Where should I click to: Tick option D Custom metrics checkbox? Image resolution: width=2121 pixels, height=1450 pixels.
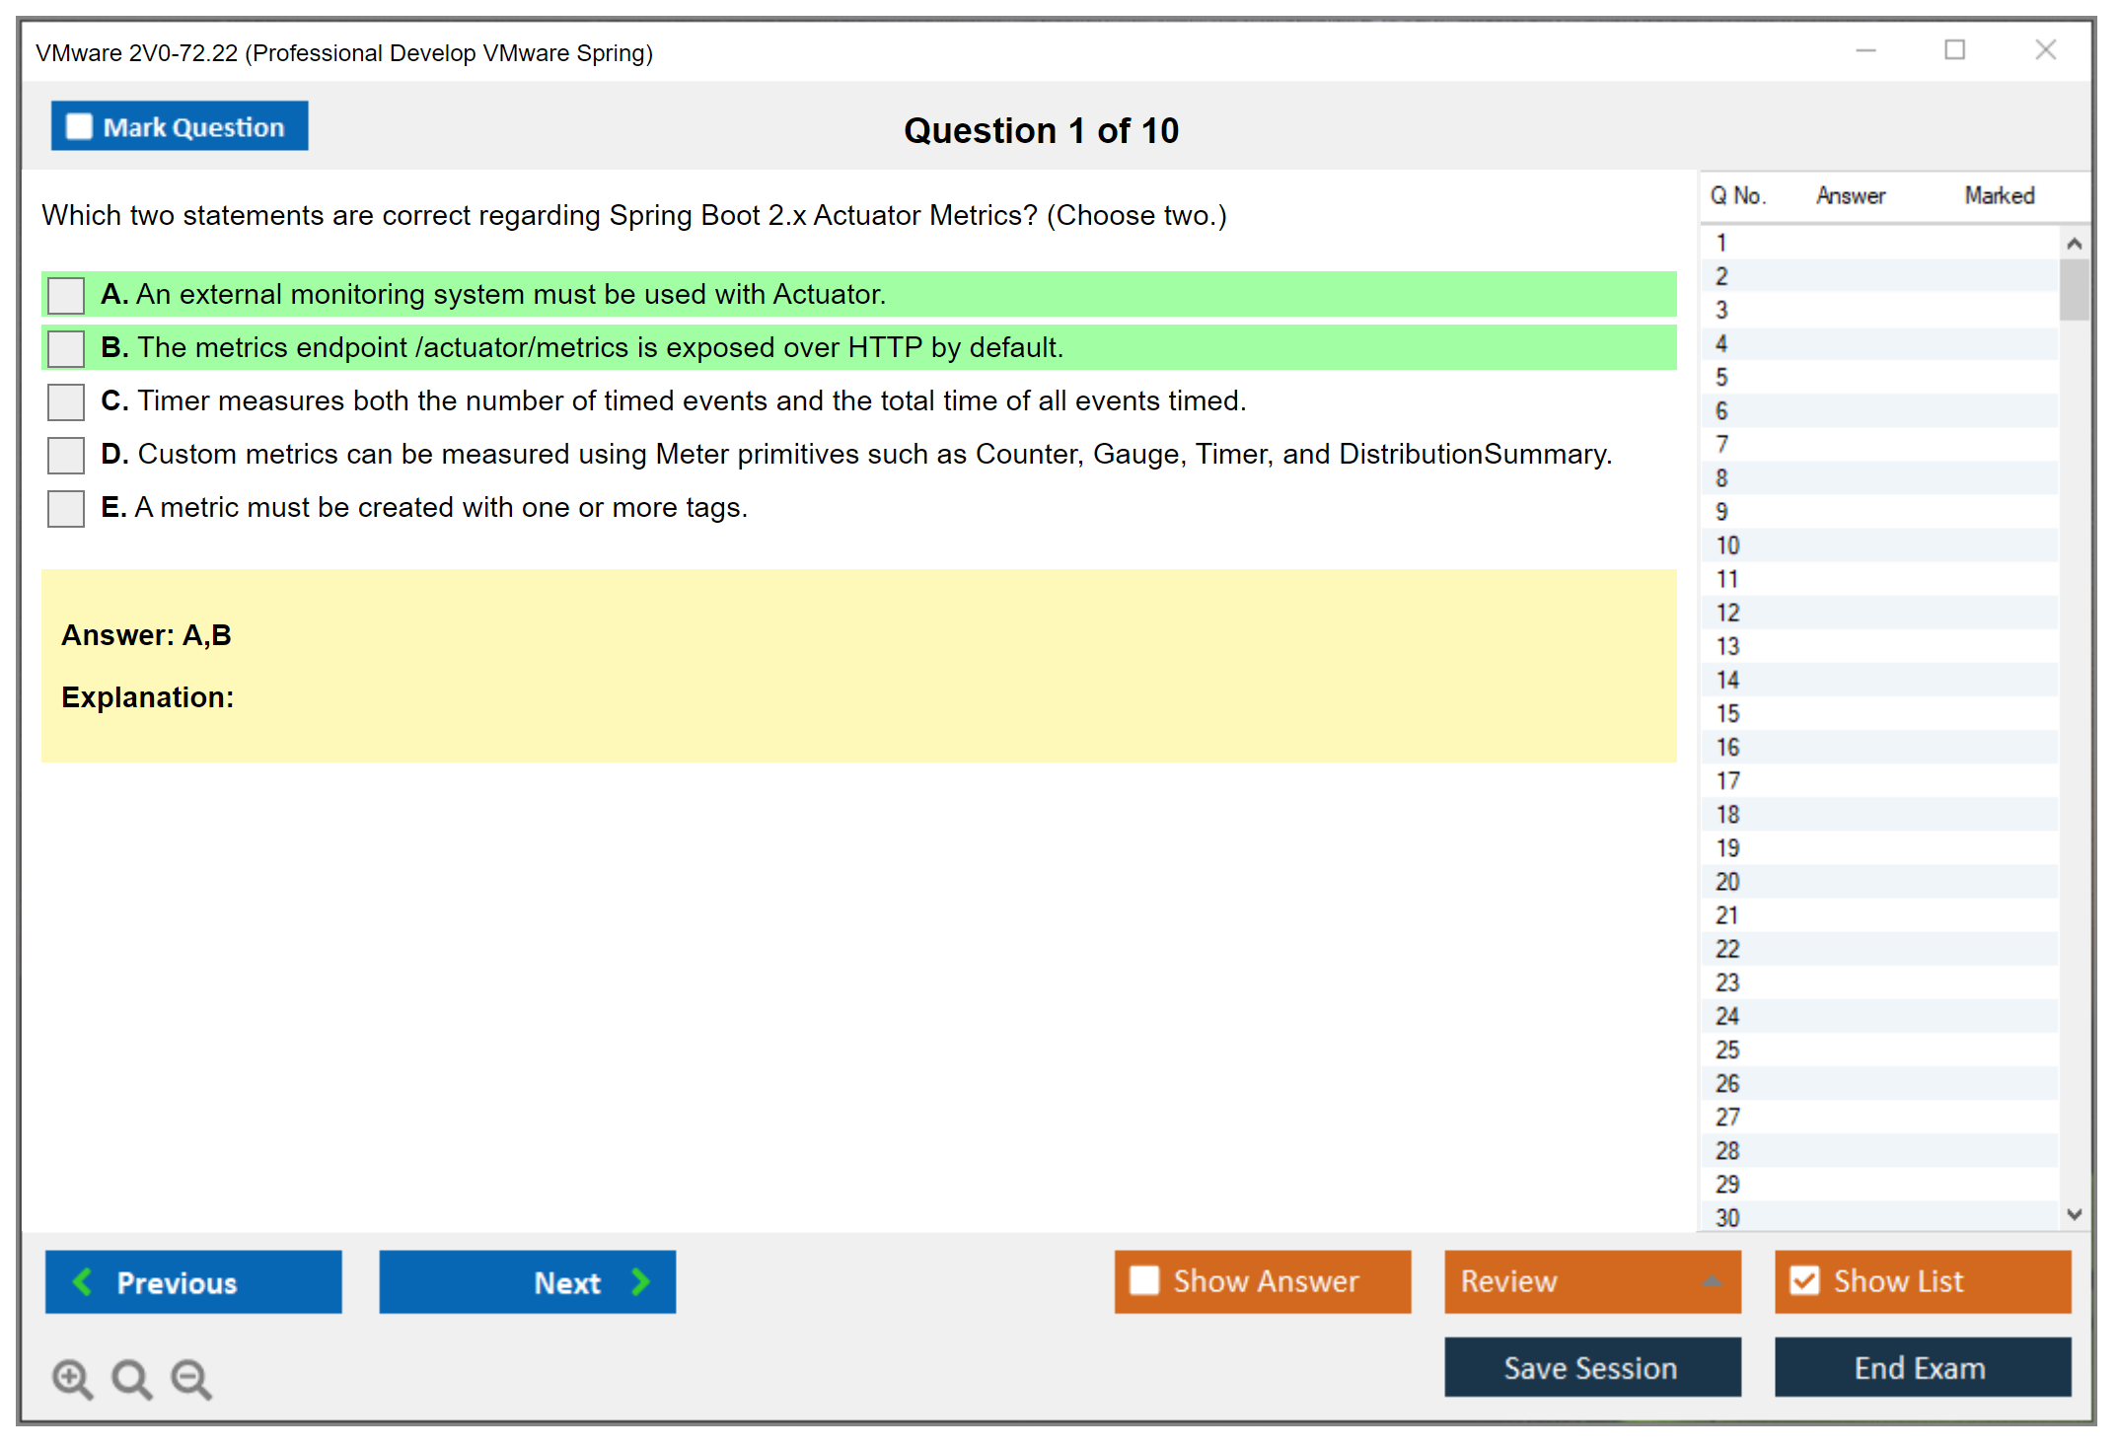point(66,455)
